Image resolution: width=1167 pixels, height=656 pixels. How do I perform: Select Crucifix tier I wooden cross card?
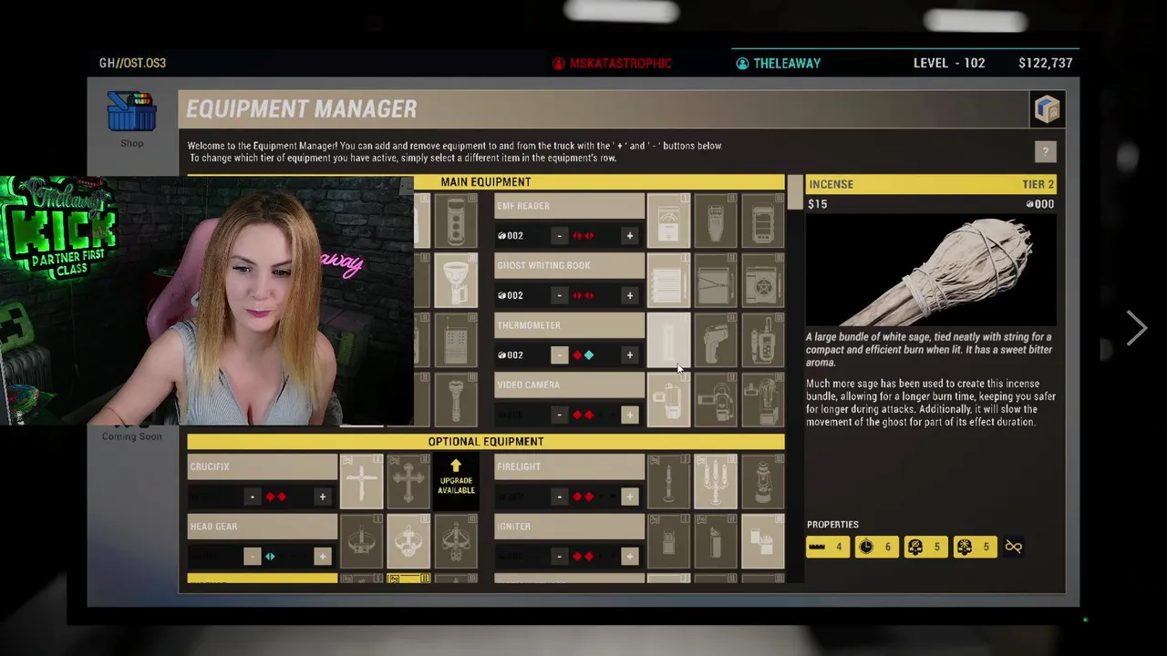[361, 481]
